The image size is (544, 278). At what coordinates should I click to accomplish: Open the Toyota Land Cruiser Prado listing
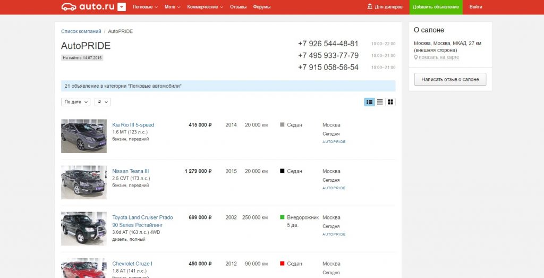(x=142, y=221)
